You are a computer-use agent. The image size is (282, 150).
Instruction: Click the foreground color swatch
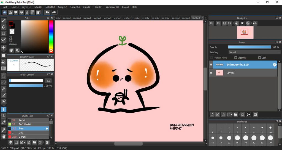pyautogui.click(x=11, y=24)
